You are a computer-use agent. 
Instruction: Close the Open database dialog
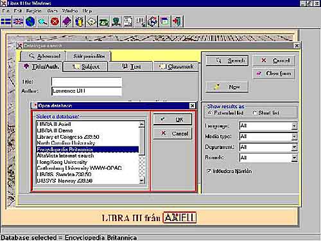pos(192,105)
